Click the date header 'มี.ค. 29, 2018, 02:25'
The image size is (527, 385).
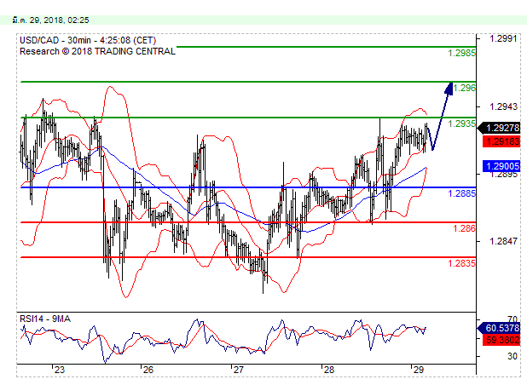tap(50, 20)
